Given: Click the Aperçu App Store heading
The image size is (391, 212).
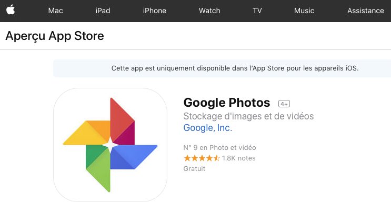Looking at the screenshot, I should coord(55,36).
